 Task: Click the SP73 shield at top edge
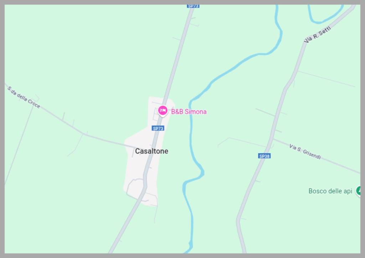[x=193, y=6]
